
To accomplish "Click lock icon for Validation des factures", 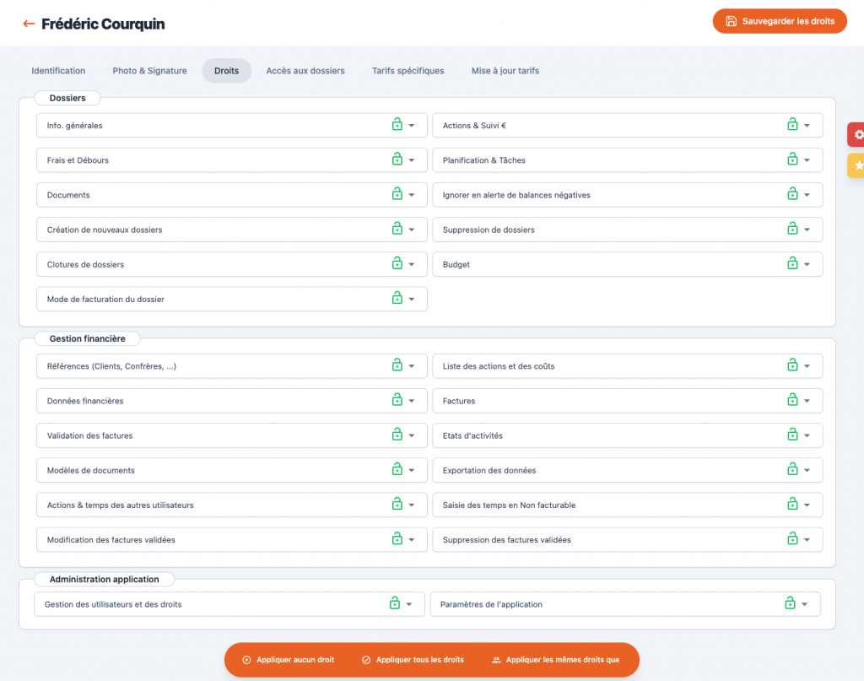I will 397,435.
